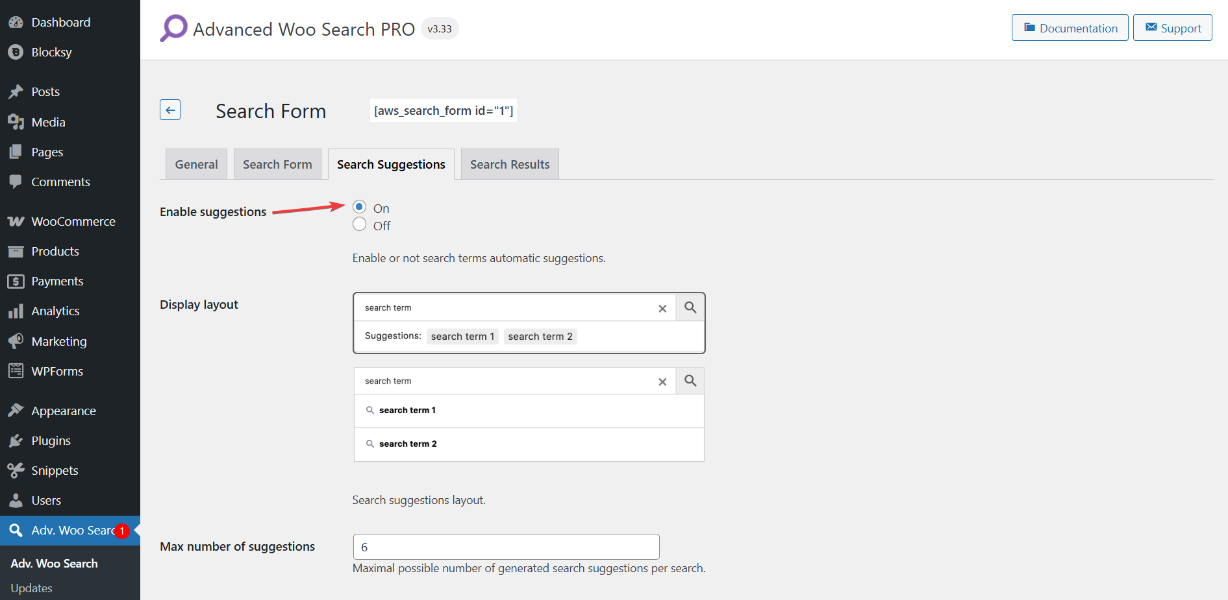Open the Snippets scissors icon
Screen dimensions: 1228x600
coord(16,471)
